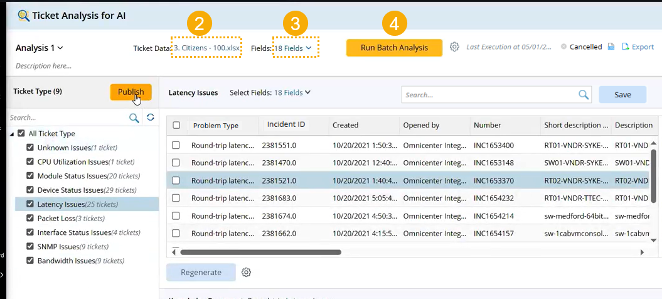Check the row checkbox for INC1654232
662x299 pixels.
pos(176,198)
